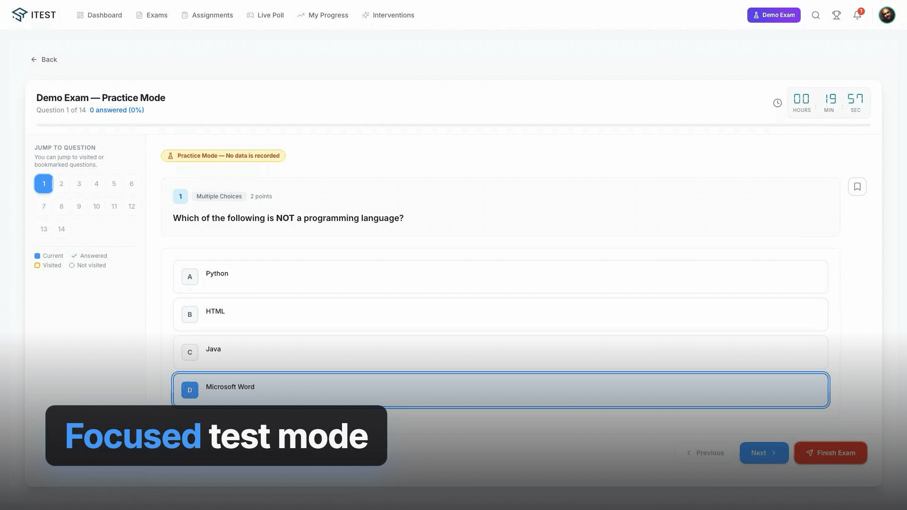The image size is (907, 510).
Task: Click the '2 points' label
Action: (261, 196)
